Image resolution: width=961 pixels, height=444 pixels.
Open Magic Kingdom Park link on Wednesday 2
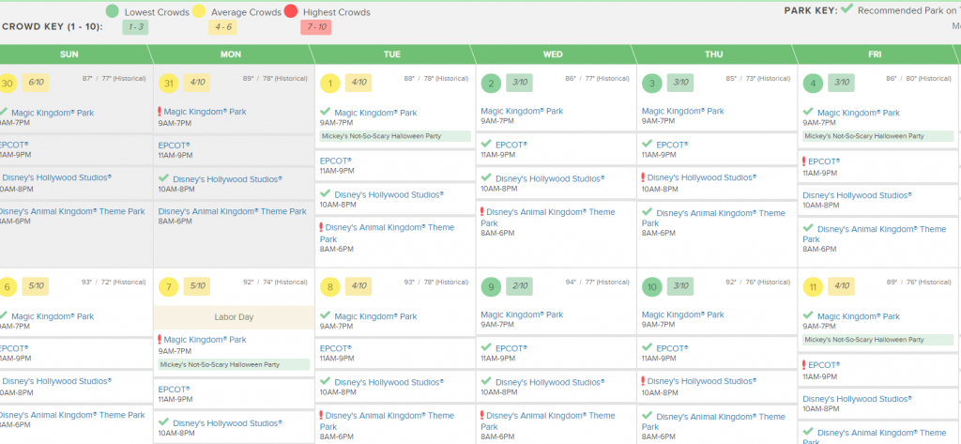(x=522, y=111)
